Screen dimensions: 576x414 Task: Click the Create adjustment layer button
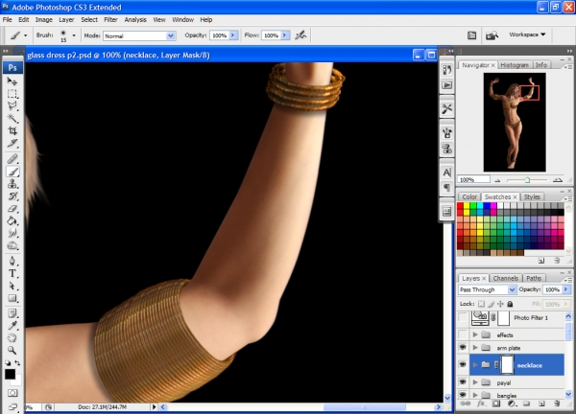tap(511, 403)
